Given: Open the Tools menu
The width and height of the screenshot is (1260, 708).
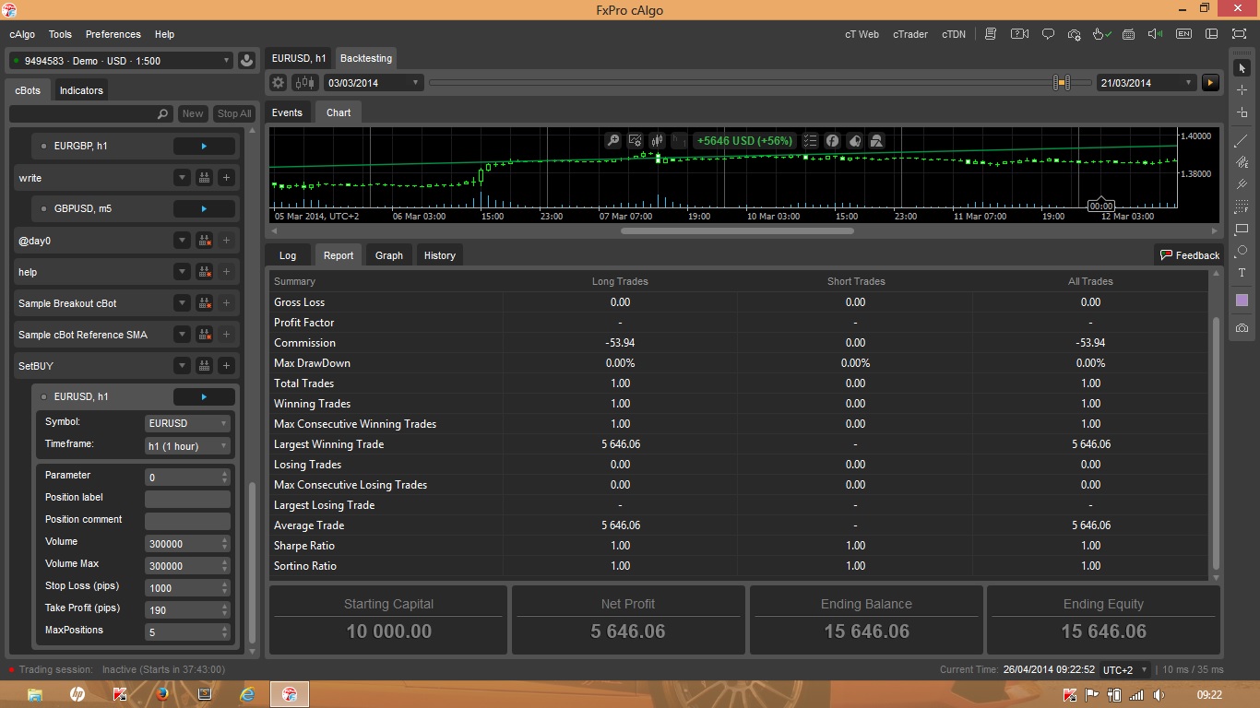Looking at the screenshot, I should click(60, 34).
